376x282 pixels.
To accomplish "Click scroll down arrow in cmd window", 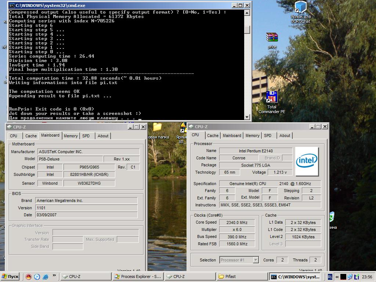I will coord(247,117).
